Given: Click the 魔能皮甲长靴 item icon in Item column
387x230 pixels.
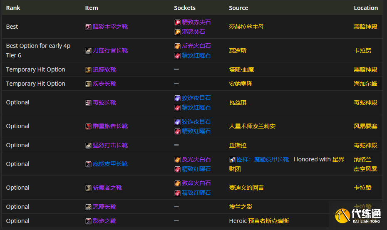Looking at the screenshot, I should pos(88,164).
